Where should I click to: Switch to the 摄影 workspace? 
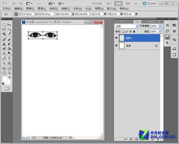128,4
